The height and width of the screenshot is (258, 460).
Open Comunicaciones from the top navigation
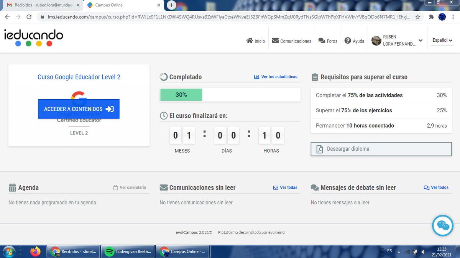click(x=291, y=41)
